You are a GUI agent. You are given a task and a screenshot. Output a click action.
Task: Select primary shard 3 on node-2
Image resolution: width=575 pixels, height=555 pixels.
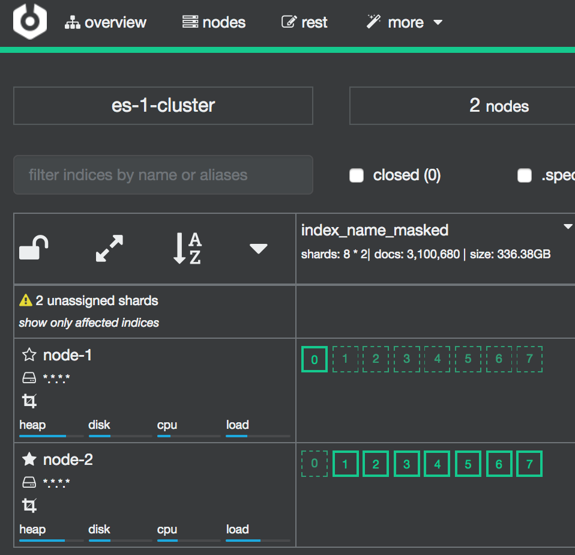[407, 464]
